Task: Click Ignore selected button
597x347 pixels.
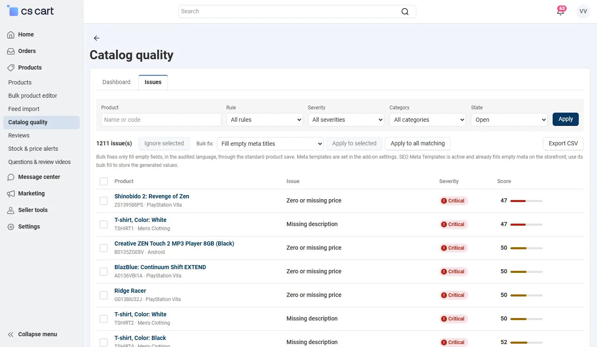Action: pyautogui.click(x=164, y=144)
